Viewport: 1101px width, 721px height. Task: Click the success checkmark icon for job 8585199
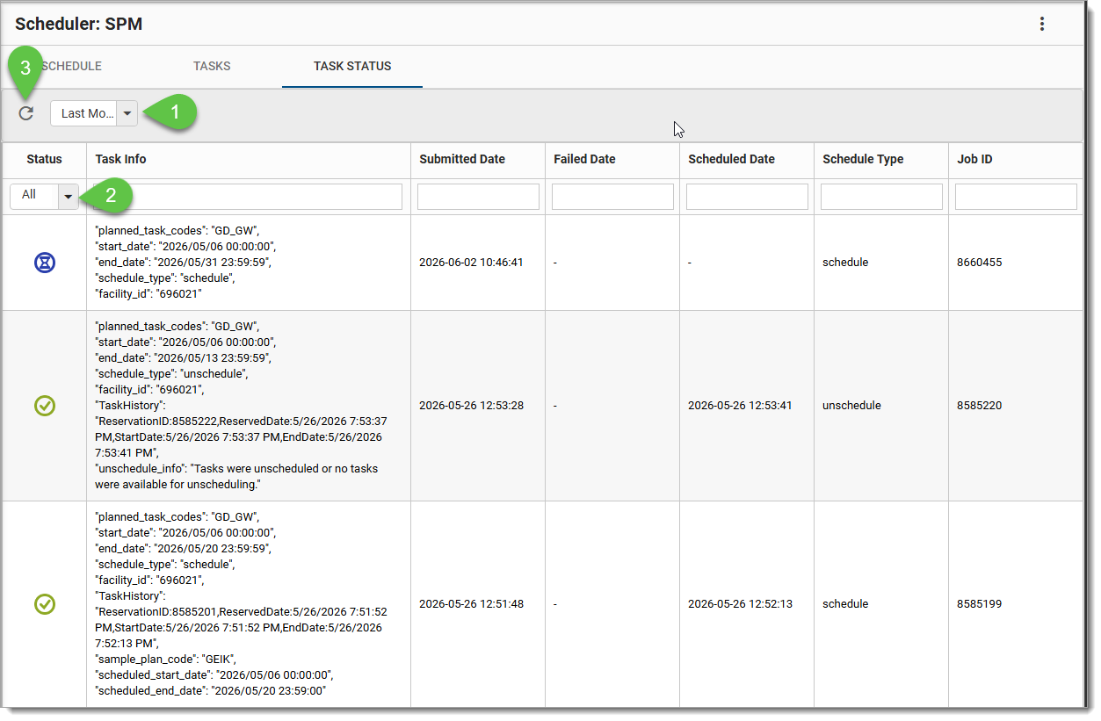(x=45, y=603)
